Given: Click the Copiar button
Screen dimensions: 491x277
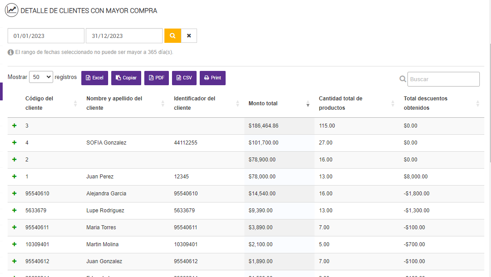Looking at the screenshot, I should 126,78.
